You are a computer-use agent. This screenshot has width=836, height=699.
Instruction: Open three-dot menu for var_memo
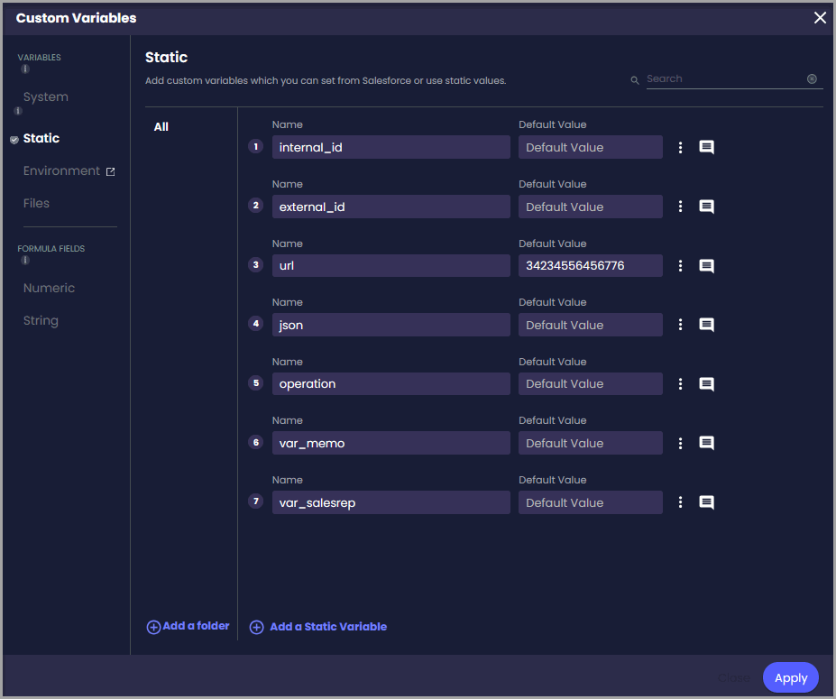(680, 443)
